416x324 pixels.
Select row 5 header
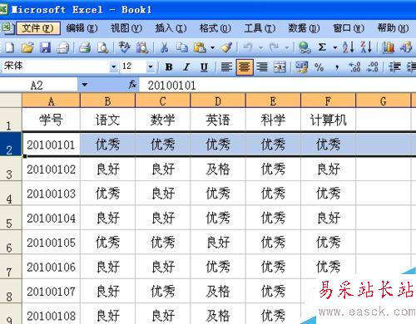point(11,218)
